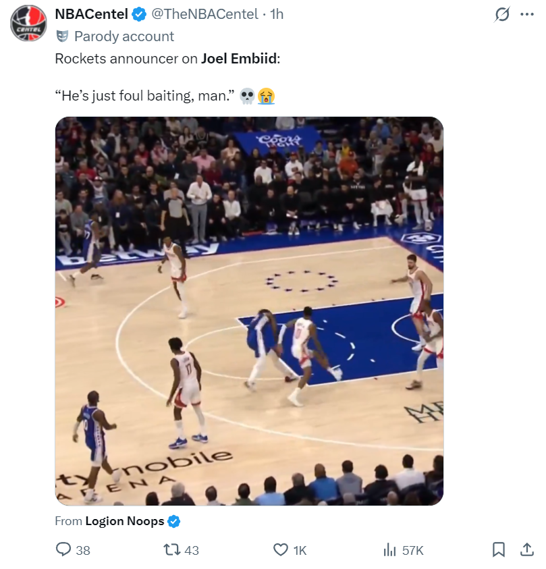Reply to the NBACentel post
Screen dimensions: 546x569
pos(64,550)
